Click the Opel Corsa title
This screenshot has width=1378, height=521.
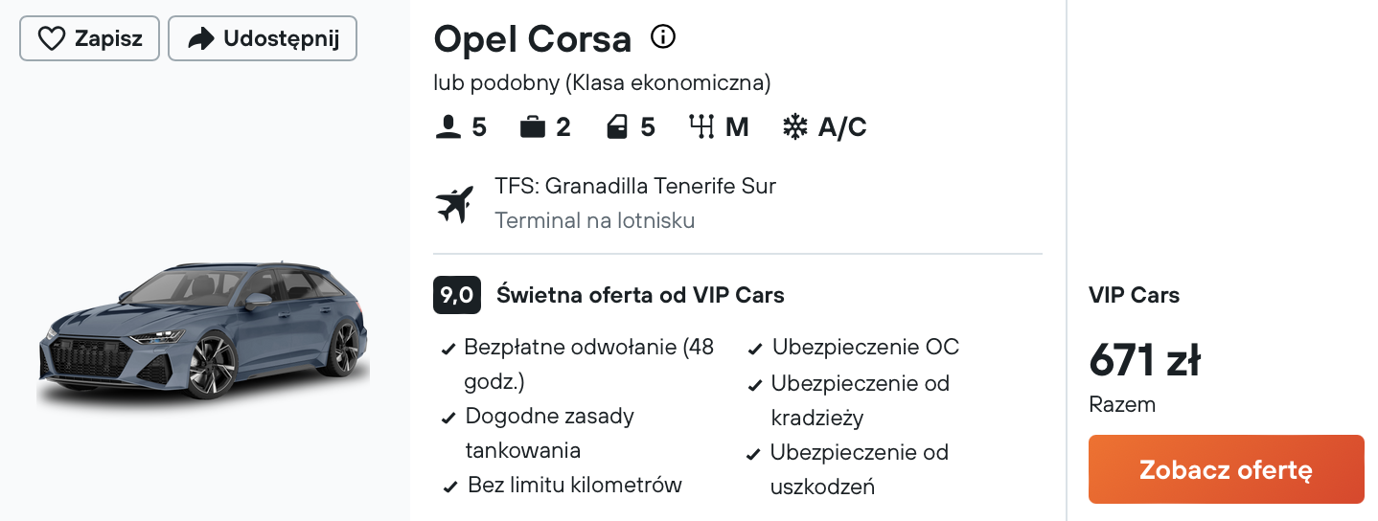point(533,39)
